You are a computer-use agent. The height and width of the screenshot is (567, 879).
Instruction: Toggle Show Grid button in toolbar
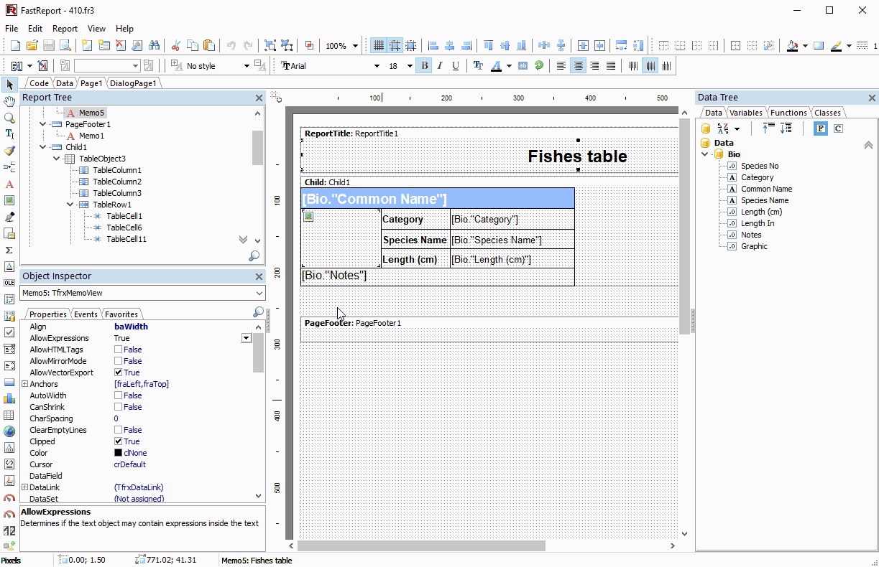378,46
